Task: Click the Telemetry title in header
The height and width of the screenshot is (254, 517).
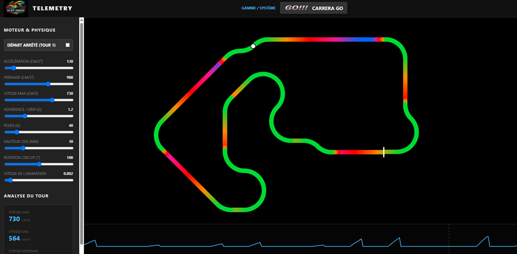Action: coord(52,8)
